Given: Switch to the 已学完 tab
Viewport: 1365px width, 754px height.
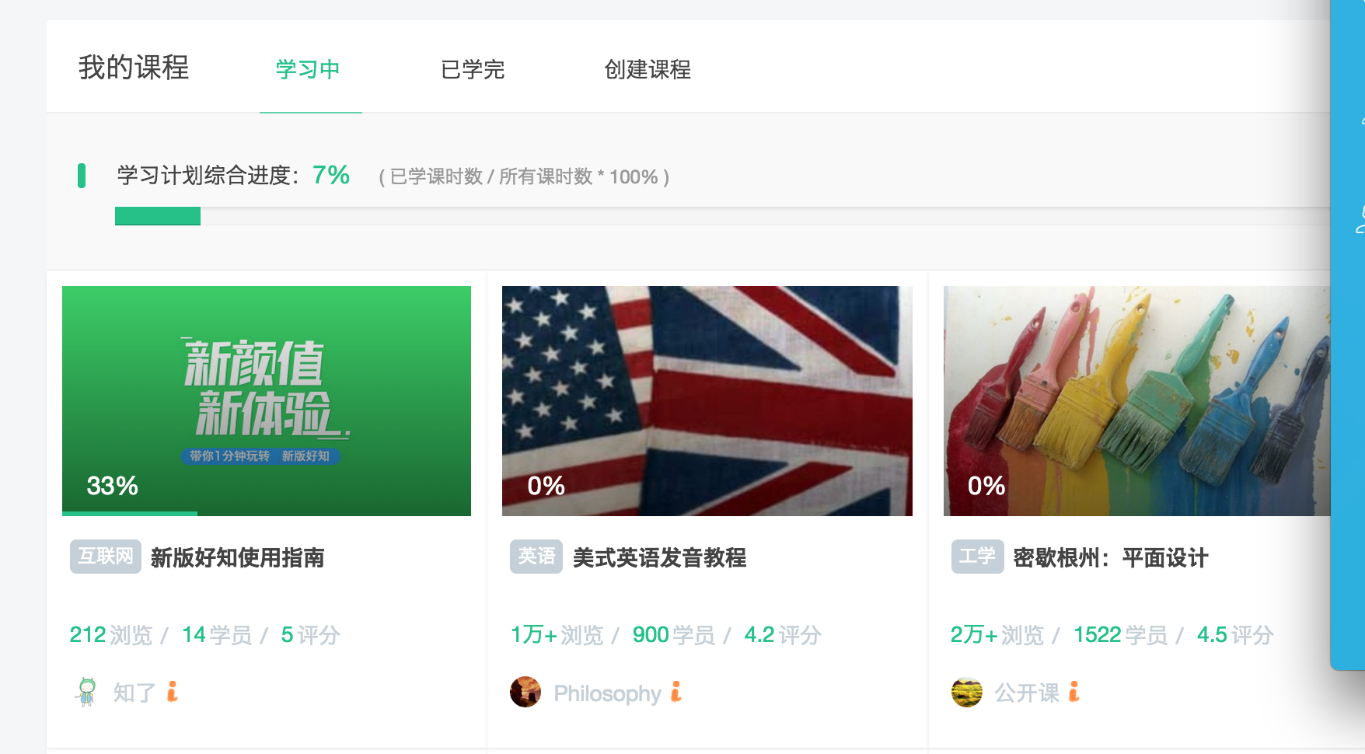Looking at the screenshot, I should (x=473, y=69).
